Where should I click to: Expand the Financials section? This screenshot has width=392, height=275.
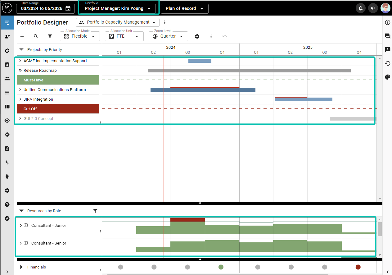(x=21, y=267)
